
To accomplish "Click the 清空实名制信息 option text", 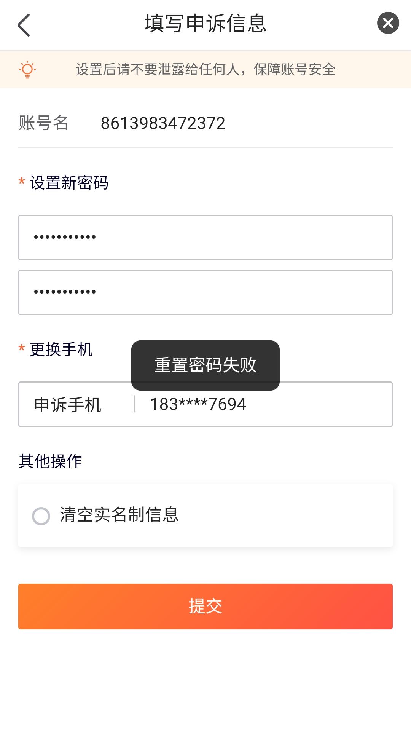I will (119, 515).
